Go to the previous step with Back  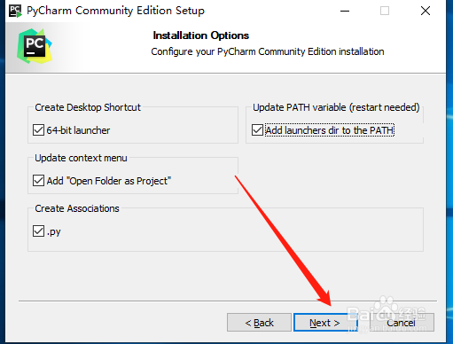click(259, 323)
